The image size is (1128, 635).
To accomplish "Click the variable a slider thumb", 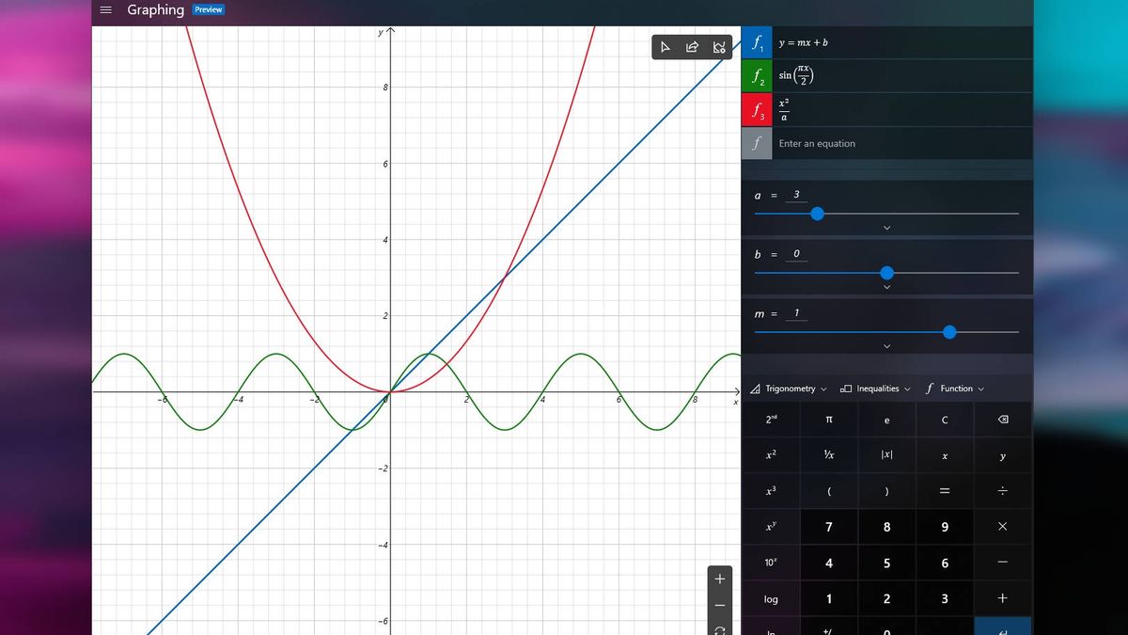I will [817, 214].
